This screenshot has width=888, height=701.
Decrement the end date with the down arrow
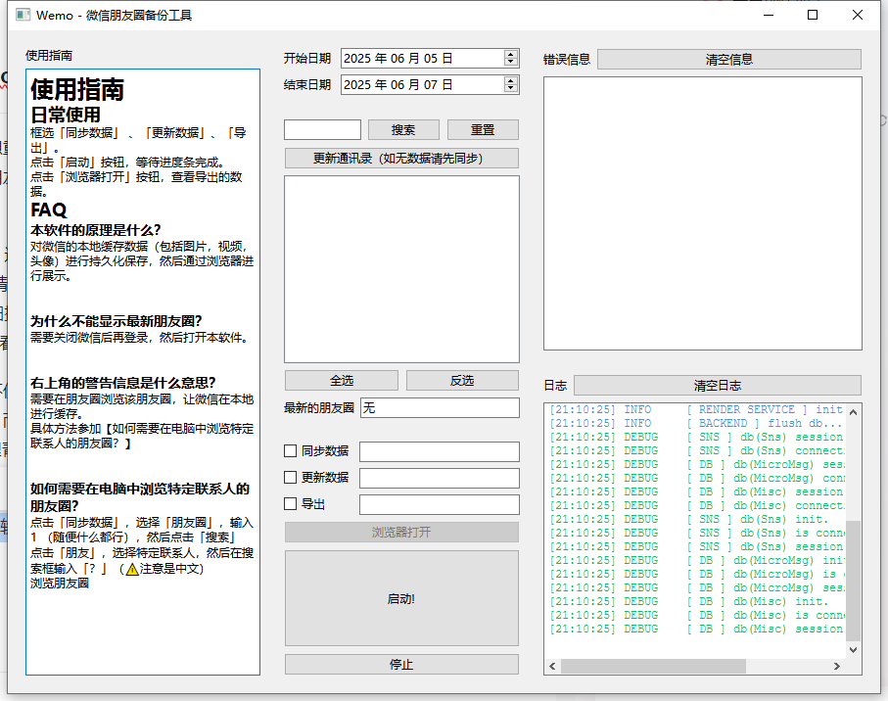(510, 88)
